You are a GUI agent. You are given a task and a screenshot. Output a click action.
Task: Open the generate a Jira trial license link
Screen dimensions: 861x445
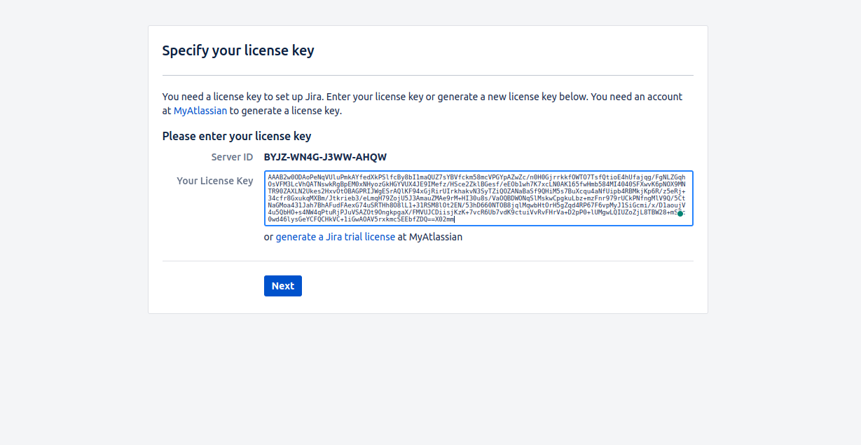point(336,237)
